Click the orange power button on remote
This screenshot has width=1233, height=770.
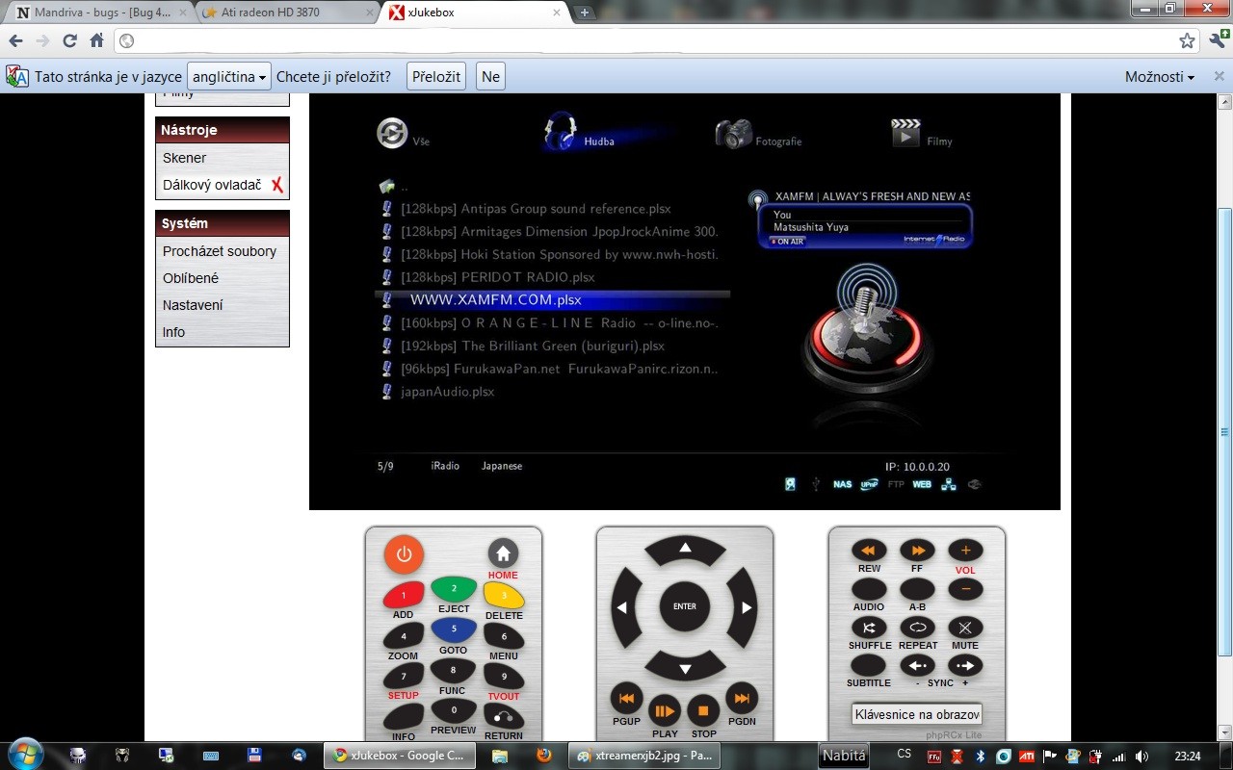404,554
